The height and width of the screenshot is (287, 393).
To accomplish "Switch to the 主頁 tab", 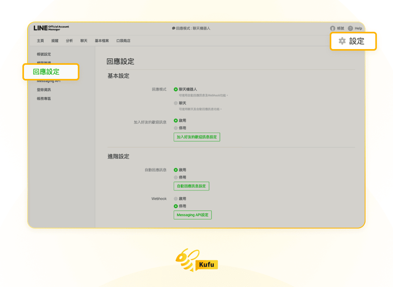I will (40, 40).
